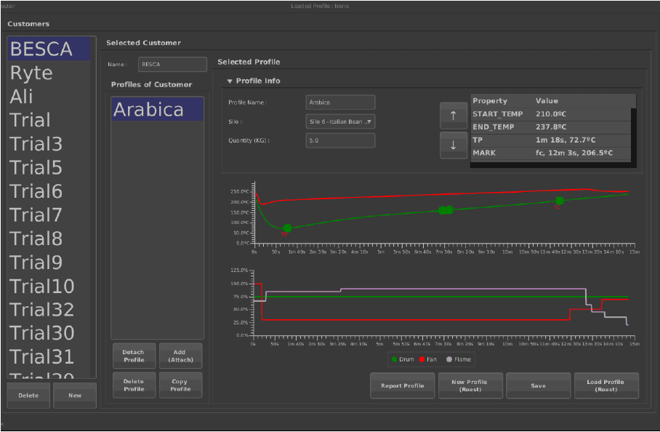The image size is (660, 432).
Task: Collapse the Profile Info section
Action: tap(230, 81)
